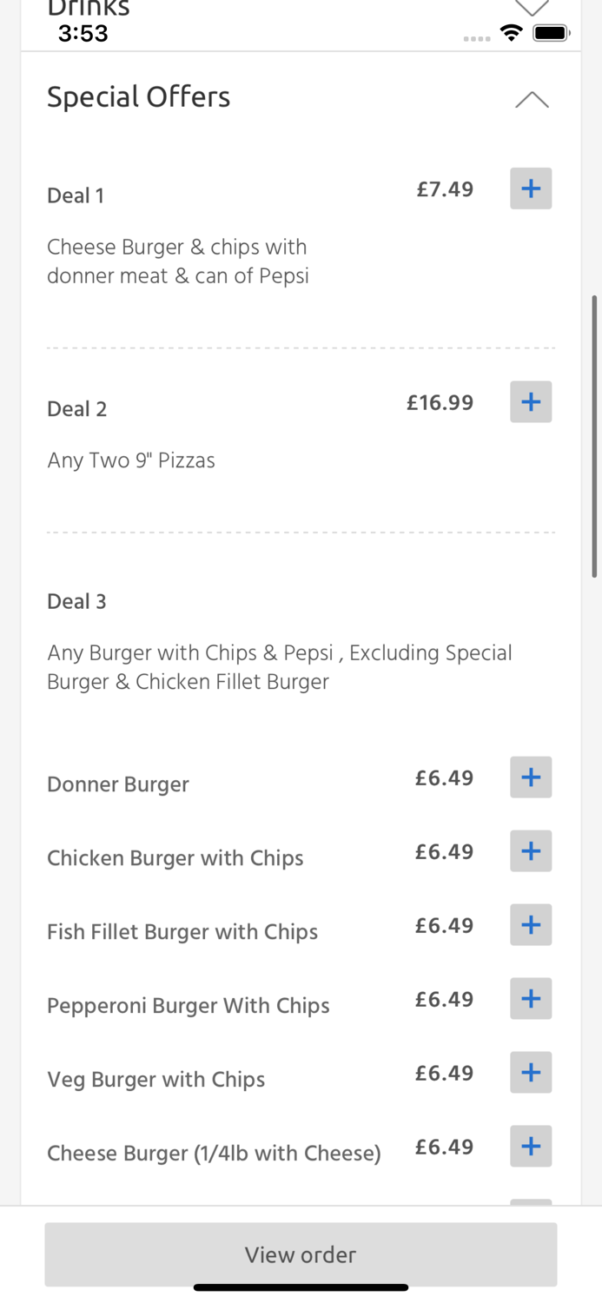Click the chevron above Special Offers

click(531, 99)
